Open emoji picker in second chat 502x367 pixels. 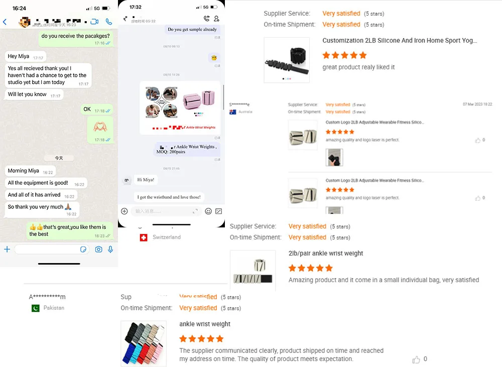point(208,211)
